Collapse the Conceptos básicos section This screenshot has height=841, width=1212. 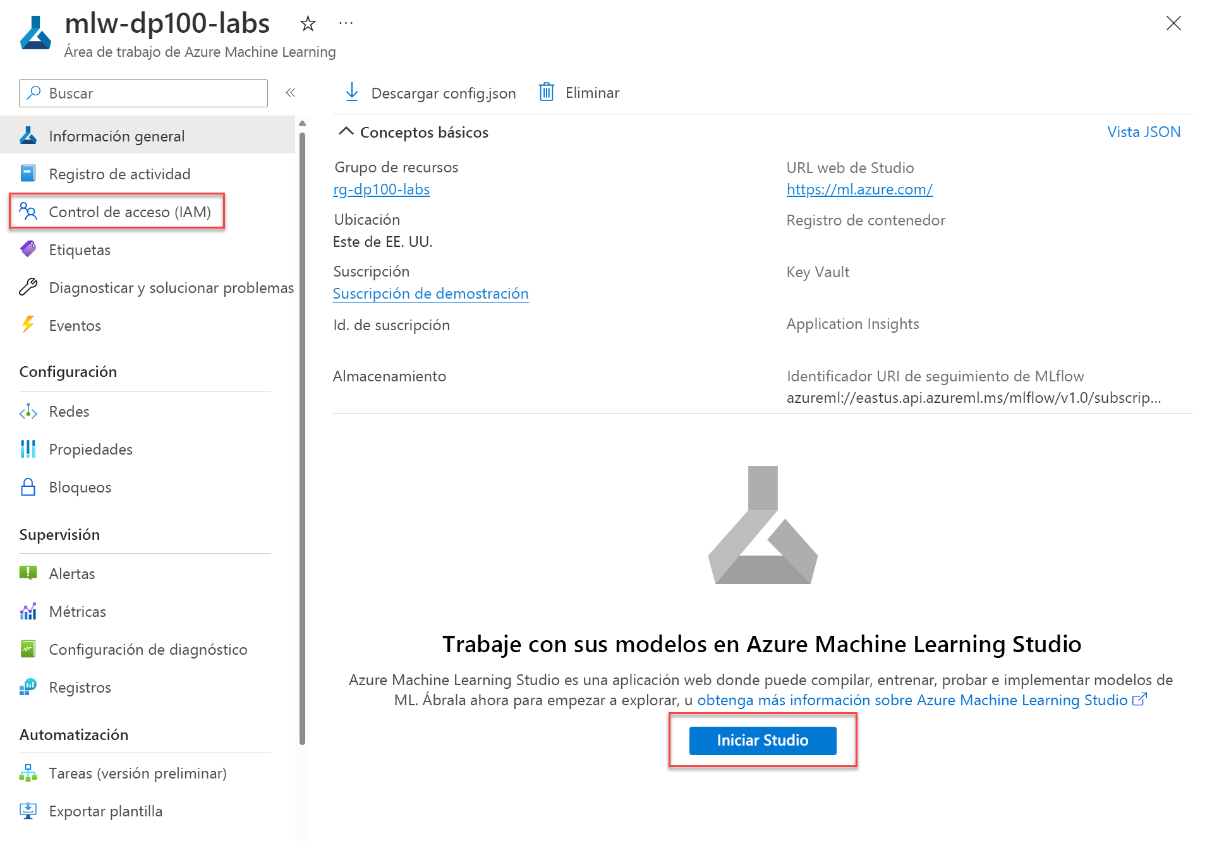point(346,131)
